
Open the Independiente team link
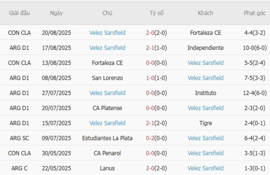point(206,48)
